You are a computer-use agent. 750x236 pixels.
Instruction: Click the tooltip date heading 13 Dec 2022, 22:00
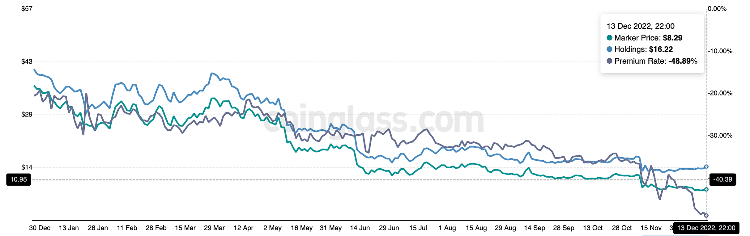pos(641,26)
